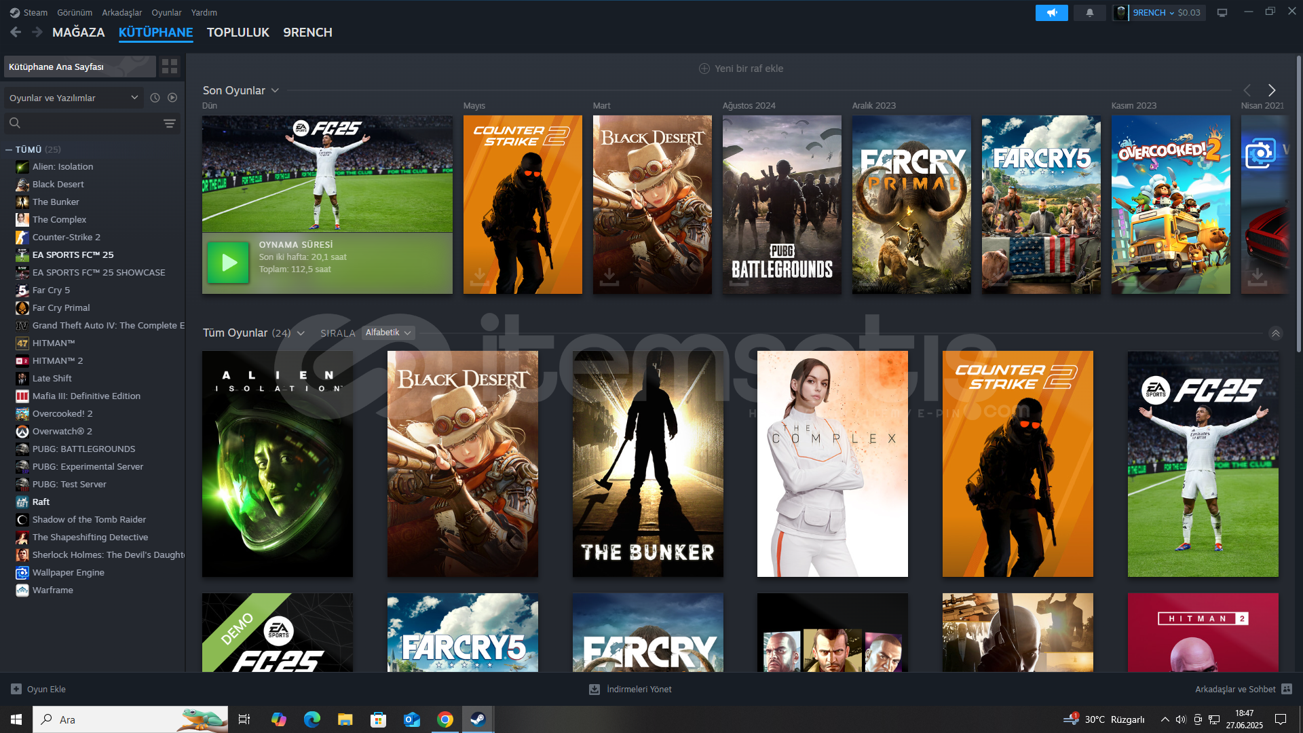This screenshot has width=1303, height=733.
Task: Open The Bunker cover in all games
Action: pyautogui.click(x=648, y=464)
